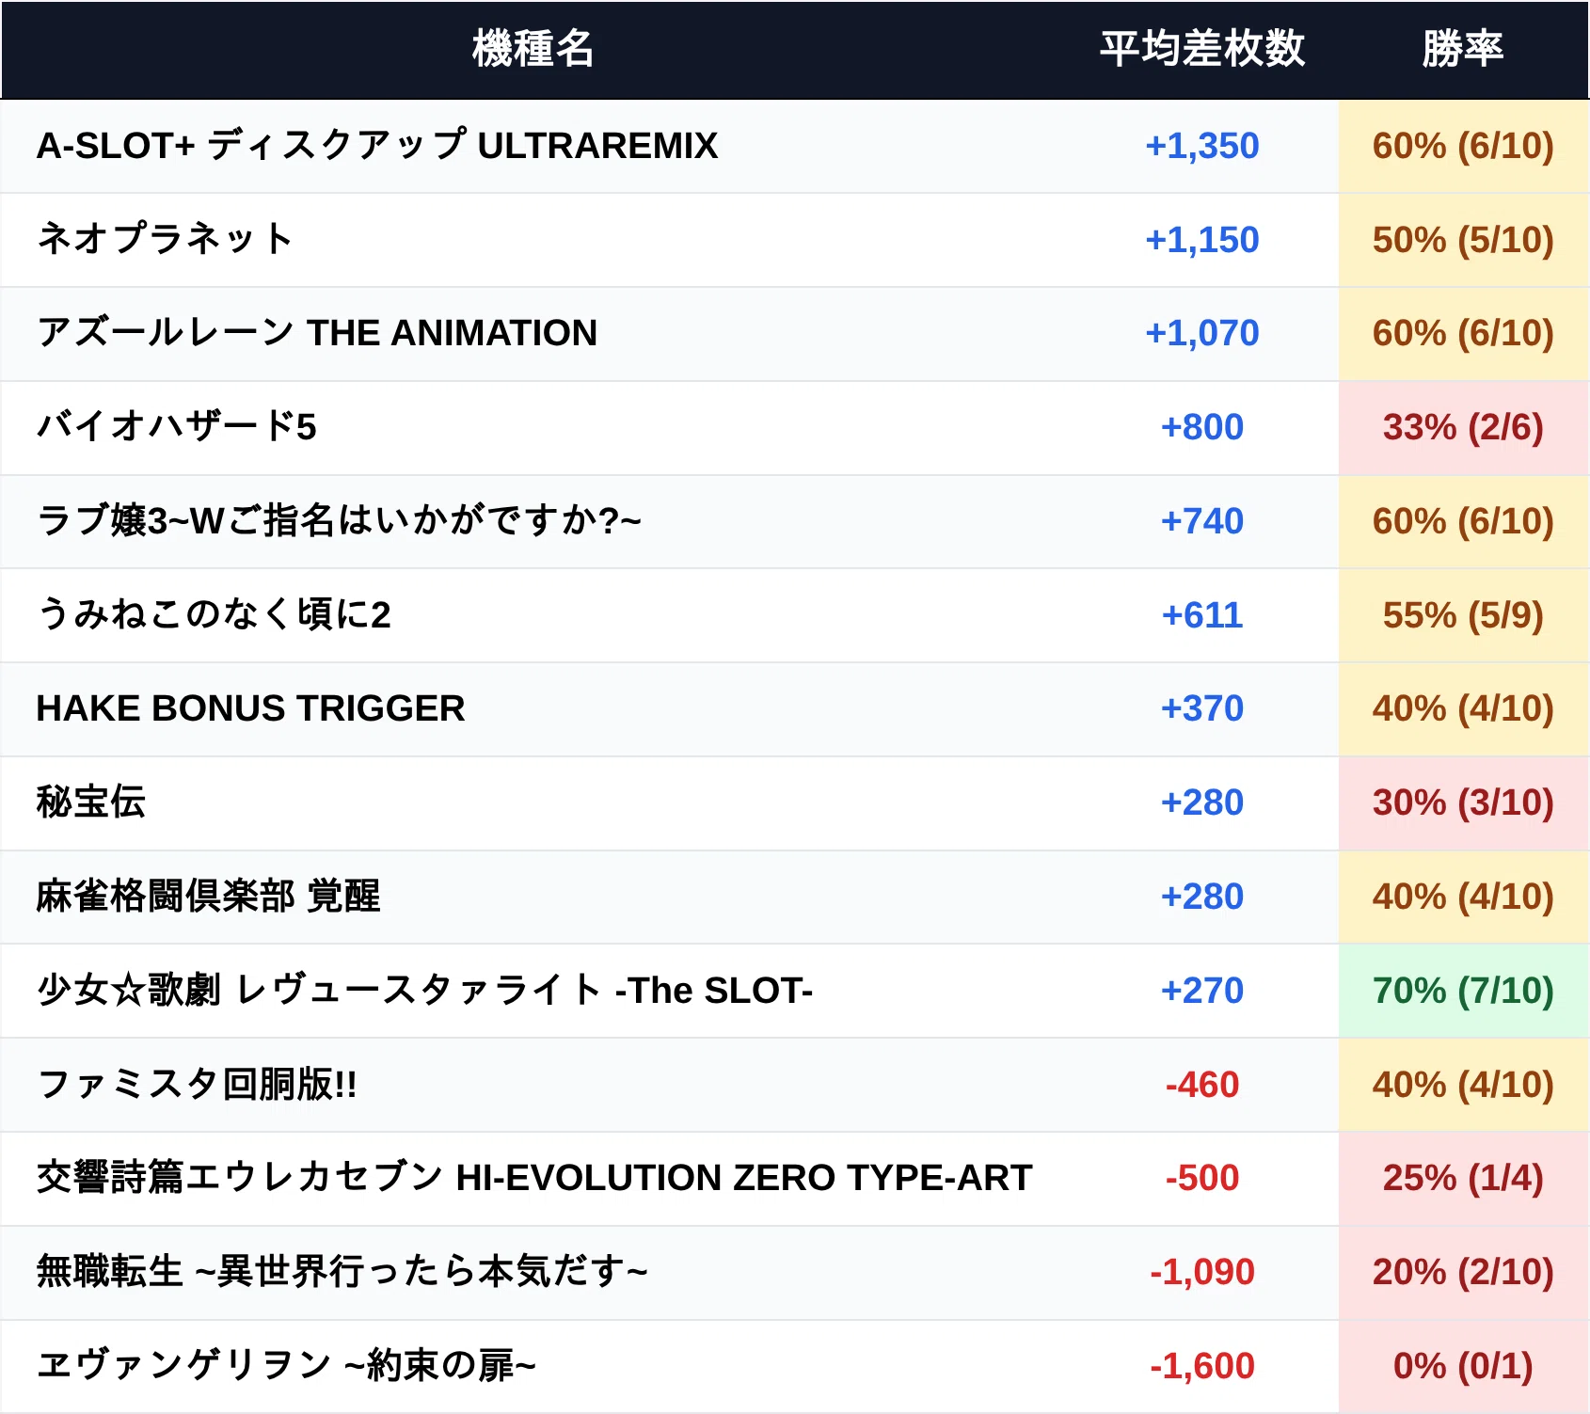1590x1414 pixels.
Task: Select the 無職転生 machine row
Action: (x=795, y=1272)
